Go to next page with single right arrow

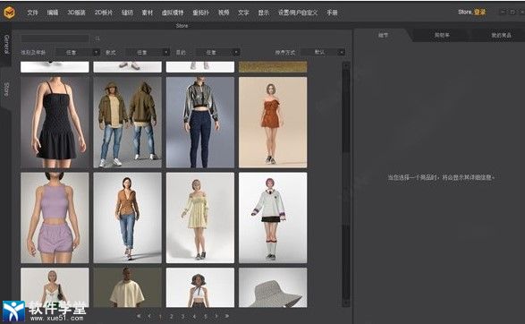(x=216, y=316)
